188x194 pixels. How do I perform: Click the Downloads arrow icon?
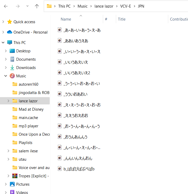[x=12, y=67]
